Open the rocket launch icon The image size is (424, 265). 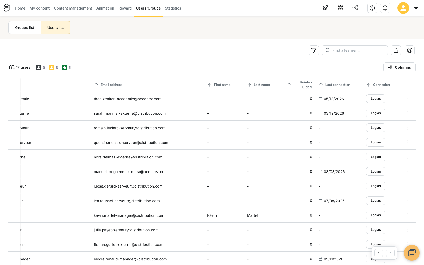point(325,8)
